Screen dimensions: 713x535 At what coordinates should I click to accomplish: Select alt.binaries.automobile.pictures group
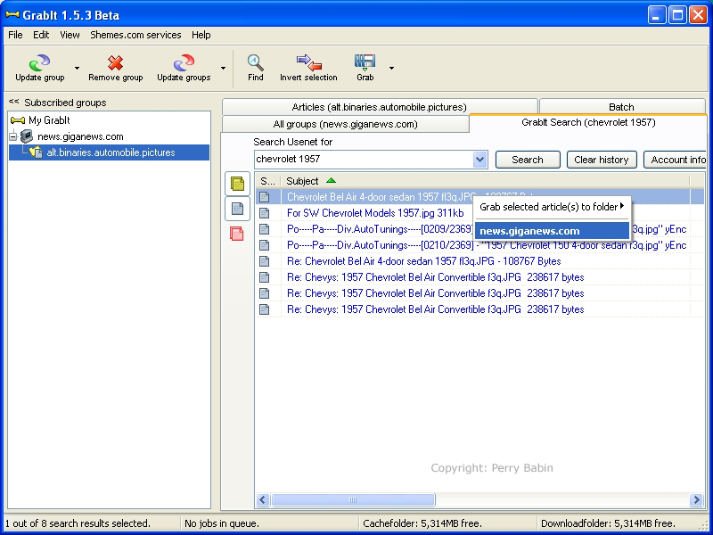[x=111, y=152]
